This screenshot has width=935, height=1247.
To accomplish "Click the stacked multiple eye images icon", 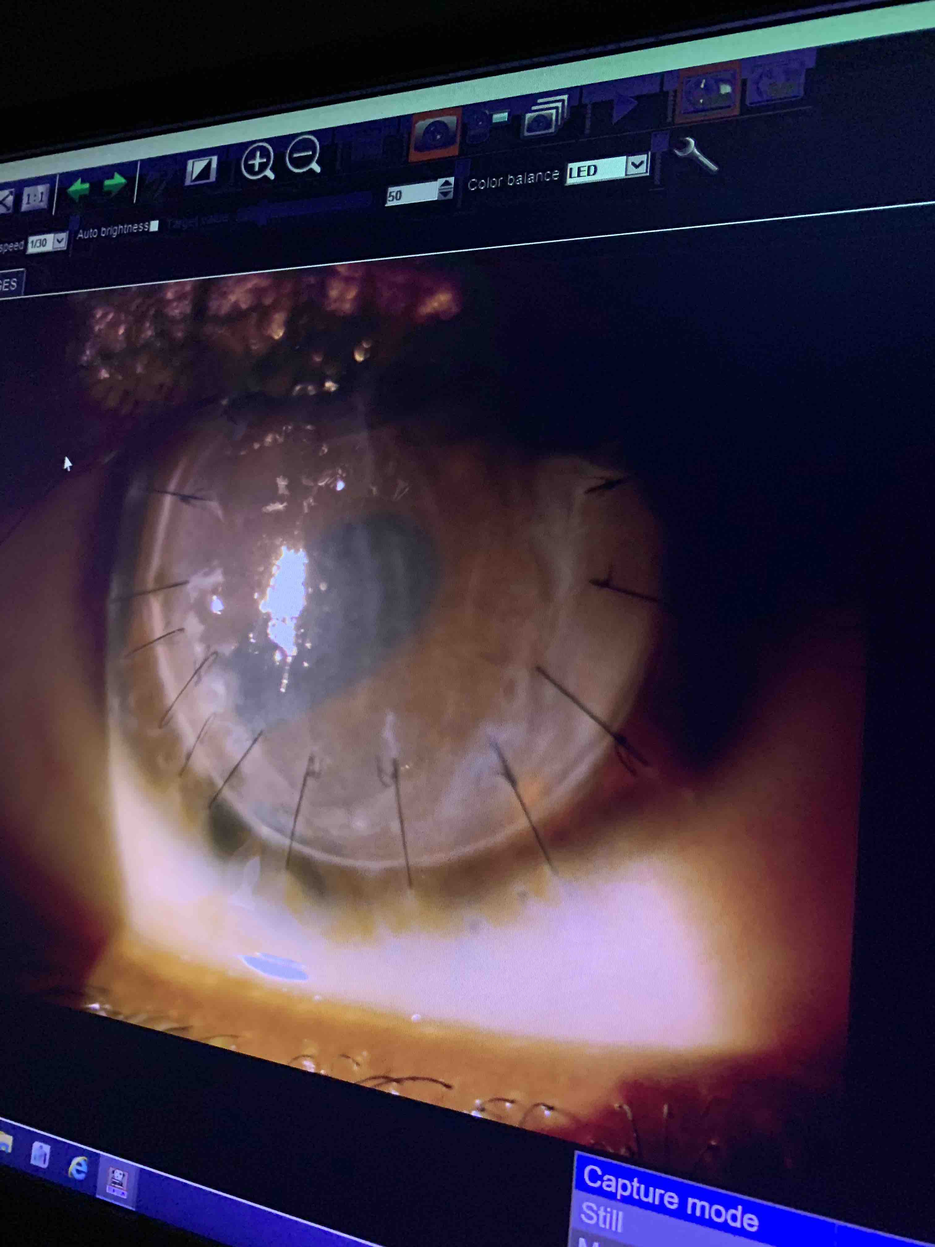I will [544, 116].
